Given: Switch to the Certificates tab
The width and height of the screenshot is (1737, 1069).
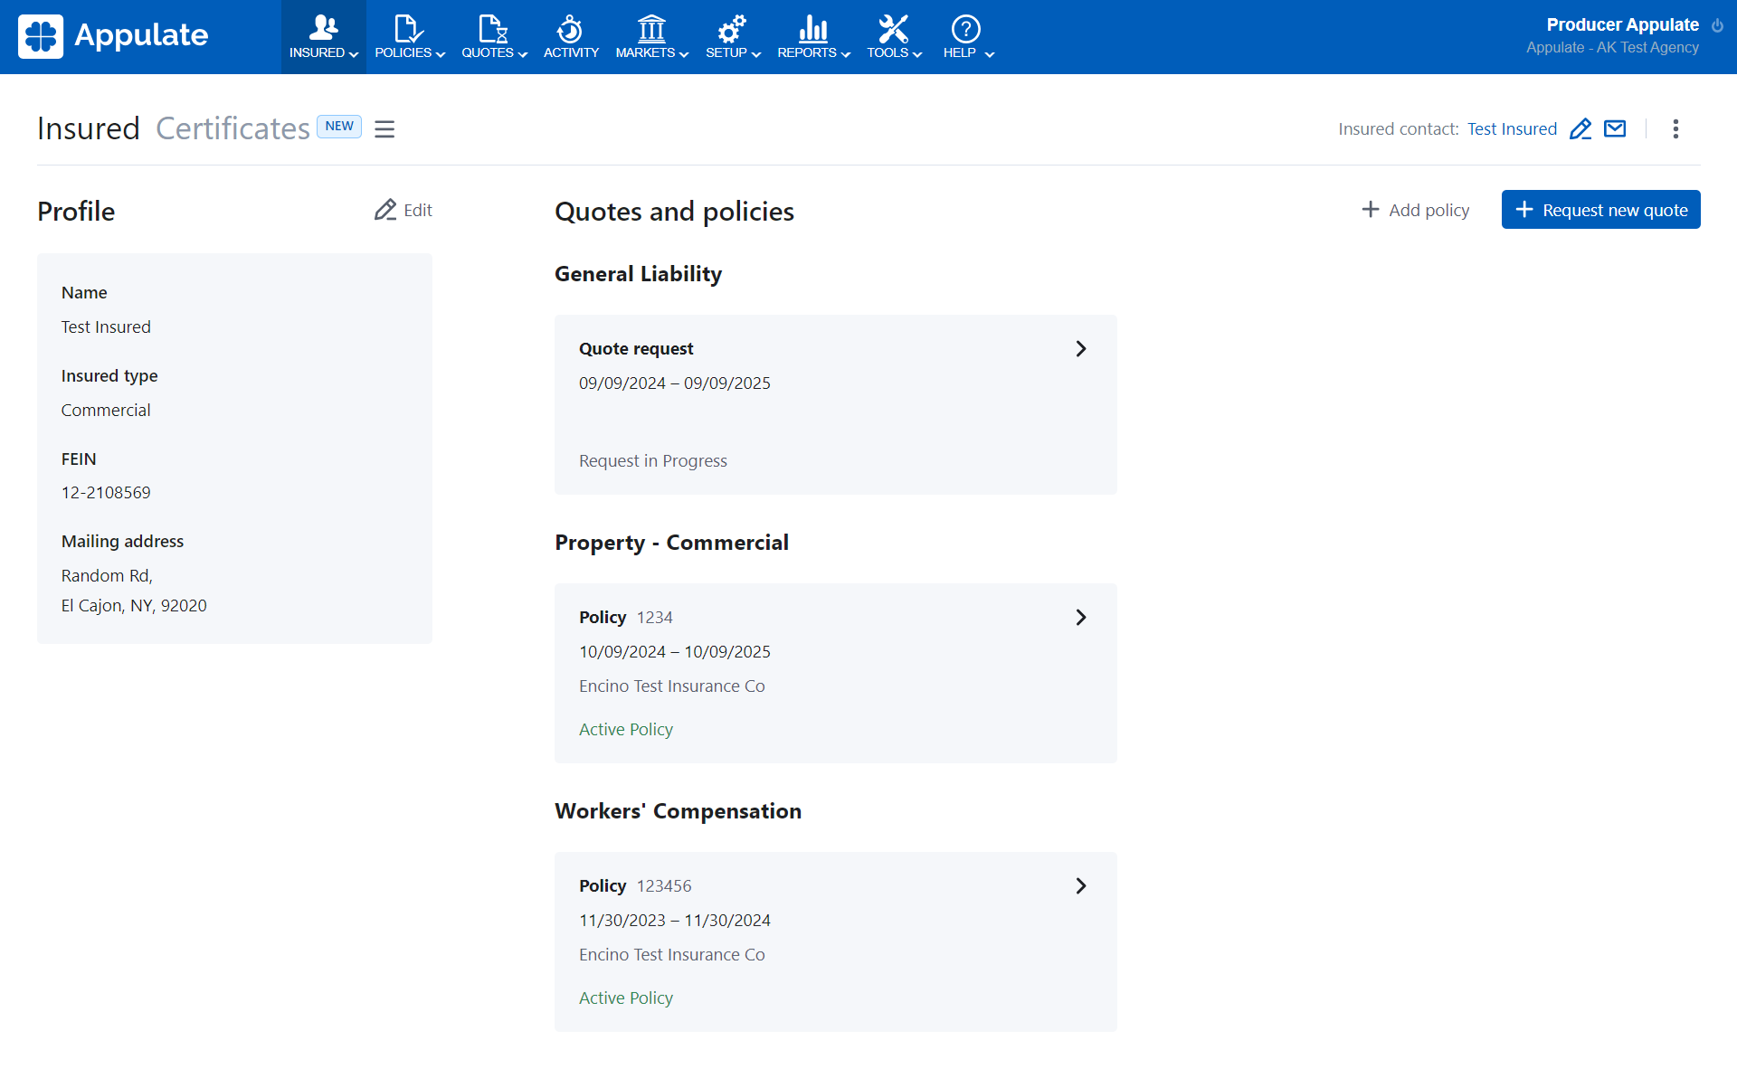Looking at the screenshot, I should tap(233, 128).
